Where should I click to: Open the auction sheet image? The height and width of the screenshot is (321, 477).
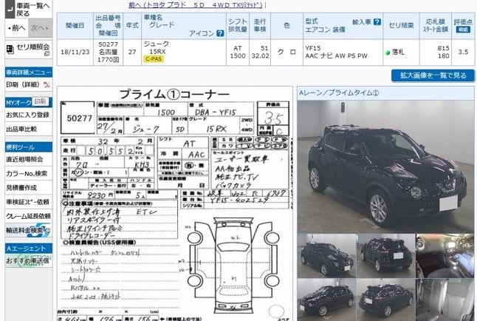click(x=175, y=203)
